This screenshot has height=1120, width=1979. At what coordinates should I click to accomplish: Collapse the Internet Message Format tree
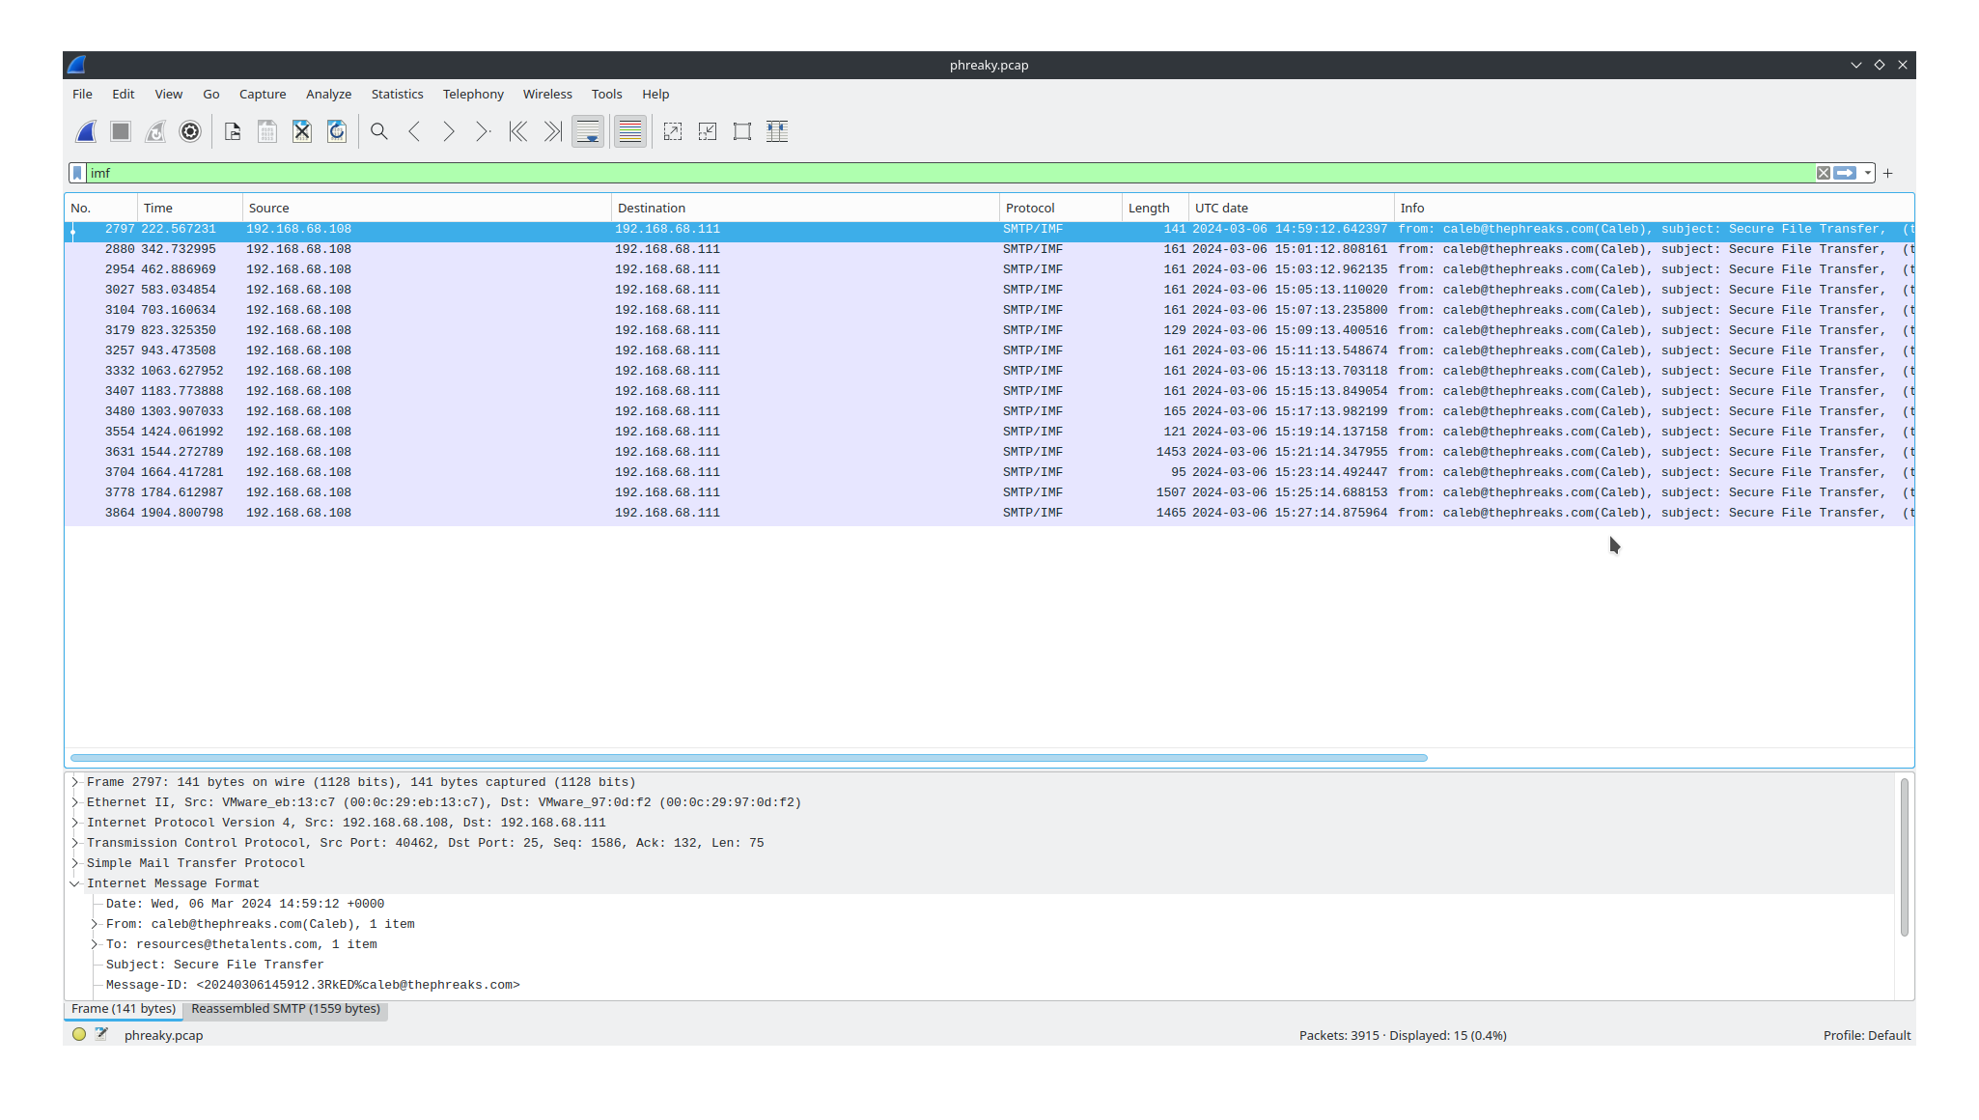(75, 883)
